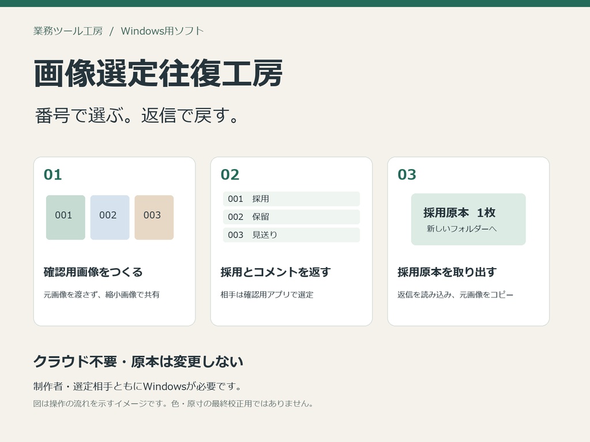
Task: Click the 画像選定往復工房 main heading
Action: [x=158, y=73]
